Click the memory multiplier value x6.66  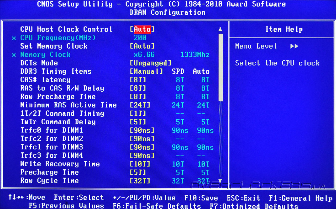click(144, 55)
